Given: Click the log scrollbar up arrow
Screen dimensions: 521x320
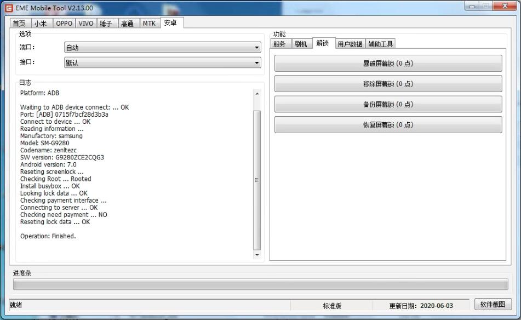Looking at the screenshot, I should coord(257,94).
